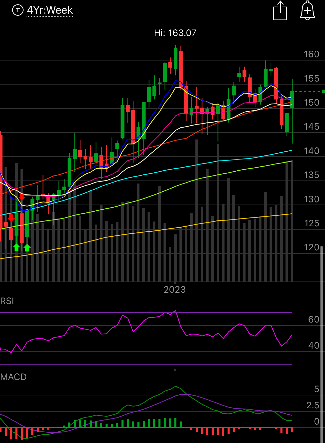Tap the 150 price axis label
This screenshot has height=443, width=325.
pos(311,103)
